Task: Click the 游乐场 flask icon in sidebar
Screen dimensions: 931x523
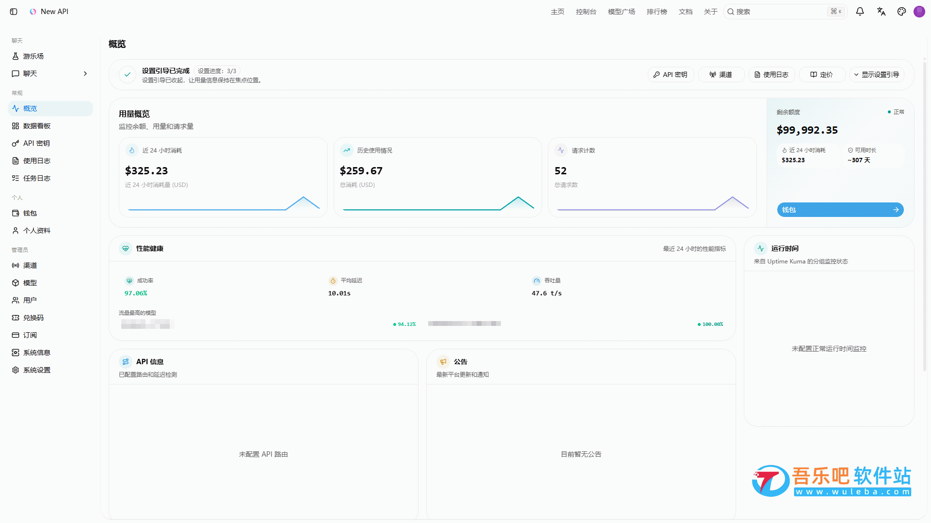Action: coord(16,56)
